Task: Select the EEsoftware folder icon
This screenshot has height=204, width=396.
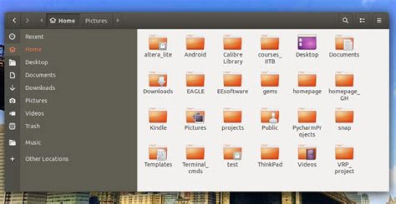Action: pyautogui.click(x=233, y=79)
